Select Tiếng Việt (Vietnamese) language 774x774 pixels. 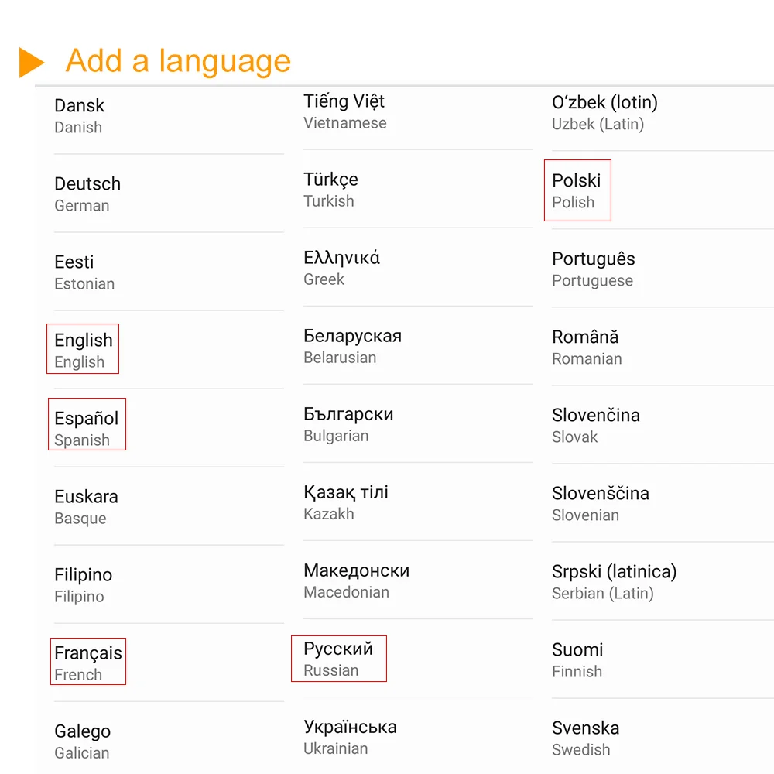tap(418, 112)
